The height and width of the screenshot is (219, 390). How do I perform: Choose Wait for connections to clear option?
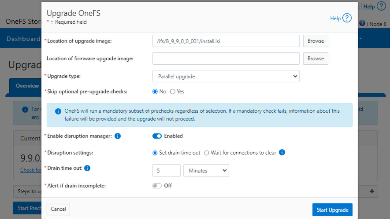tap(206, 153)
